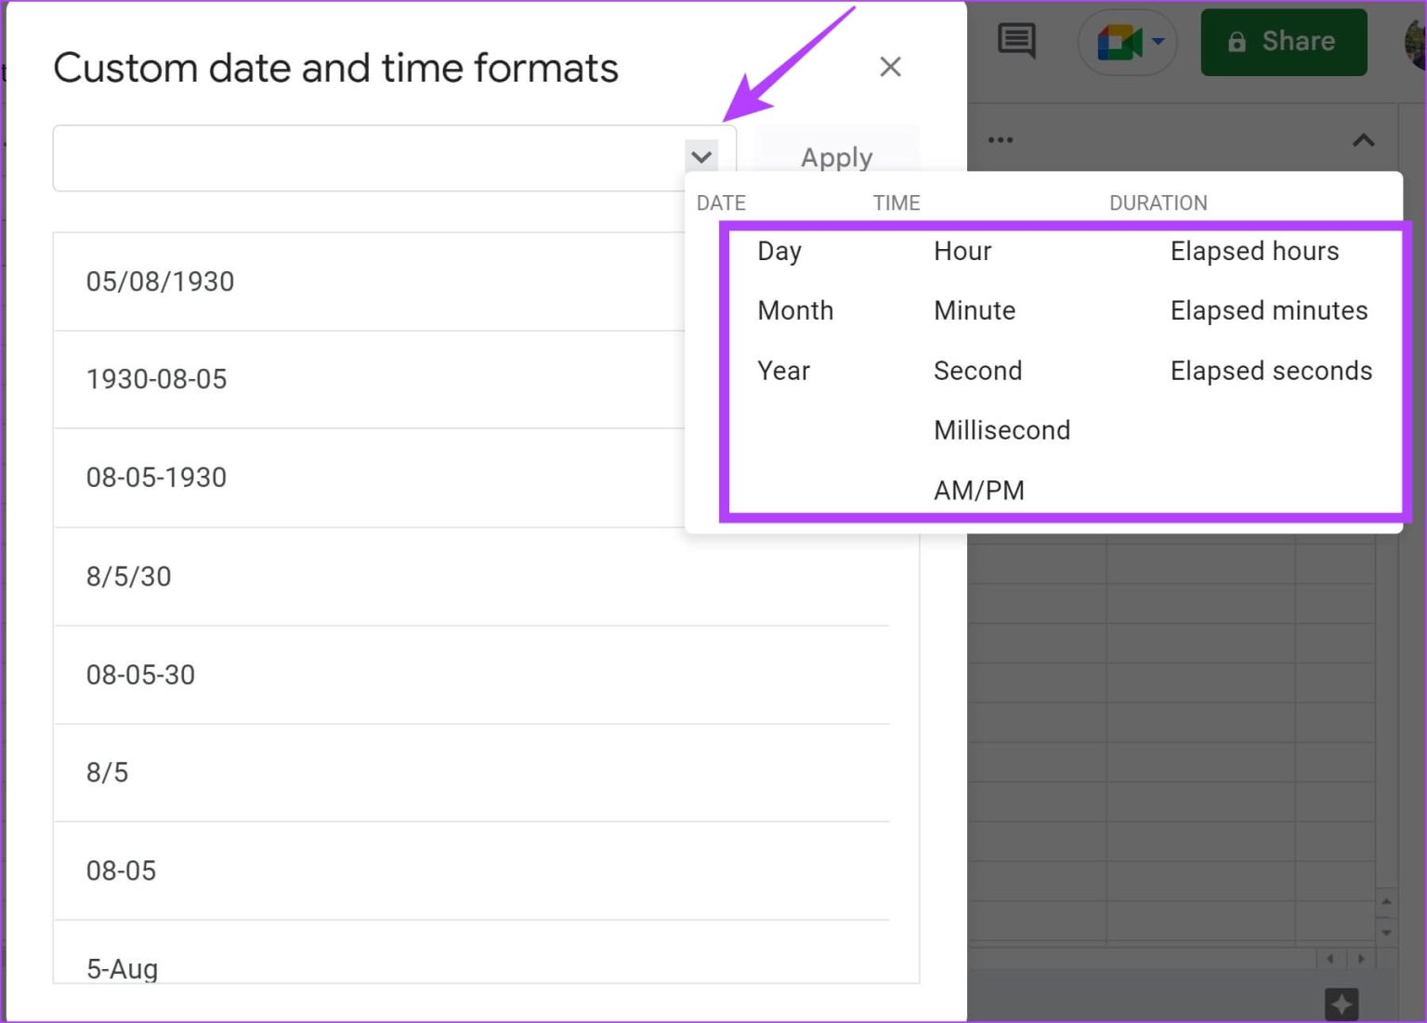Image resolution: width=1427 pixels, height=1023 pixels.
Task: Choose Elapsed minutes duration option
Action: click(x=1268, y=310)
